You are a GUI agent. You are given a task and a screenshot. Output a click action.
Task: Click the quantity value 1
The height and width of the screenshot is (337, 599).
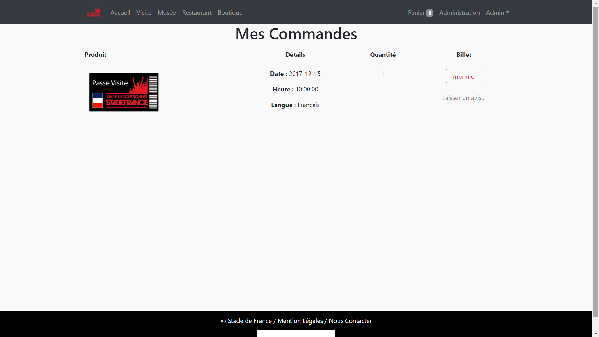coord(383,74)
